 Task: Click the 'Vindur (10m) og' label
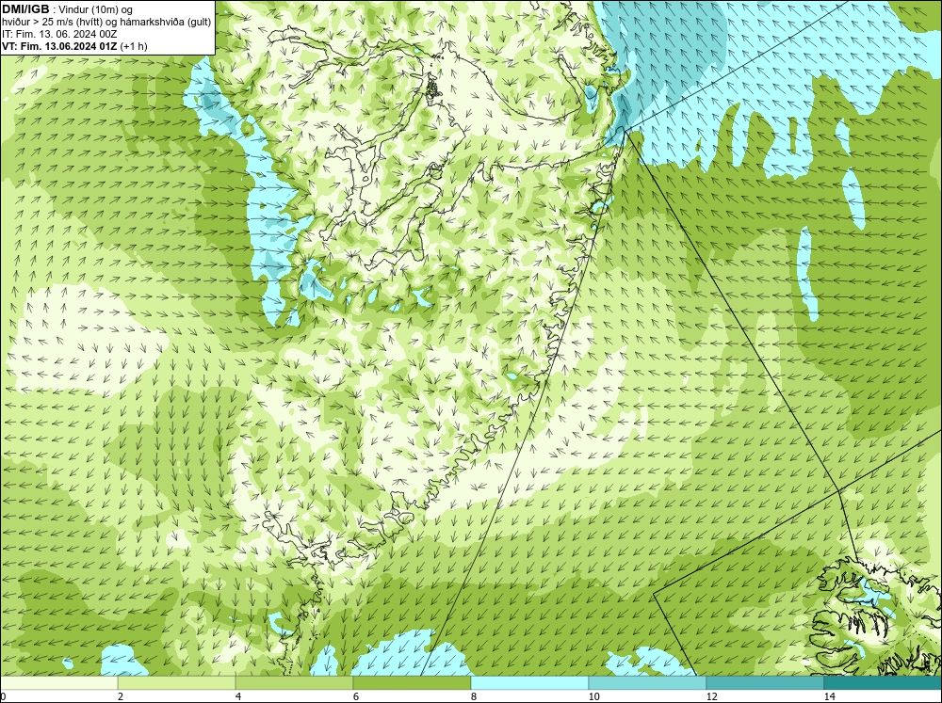97,9
